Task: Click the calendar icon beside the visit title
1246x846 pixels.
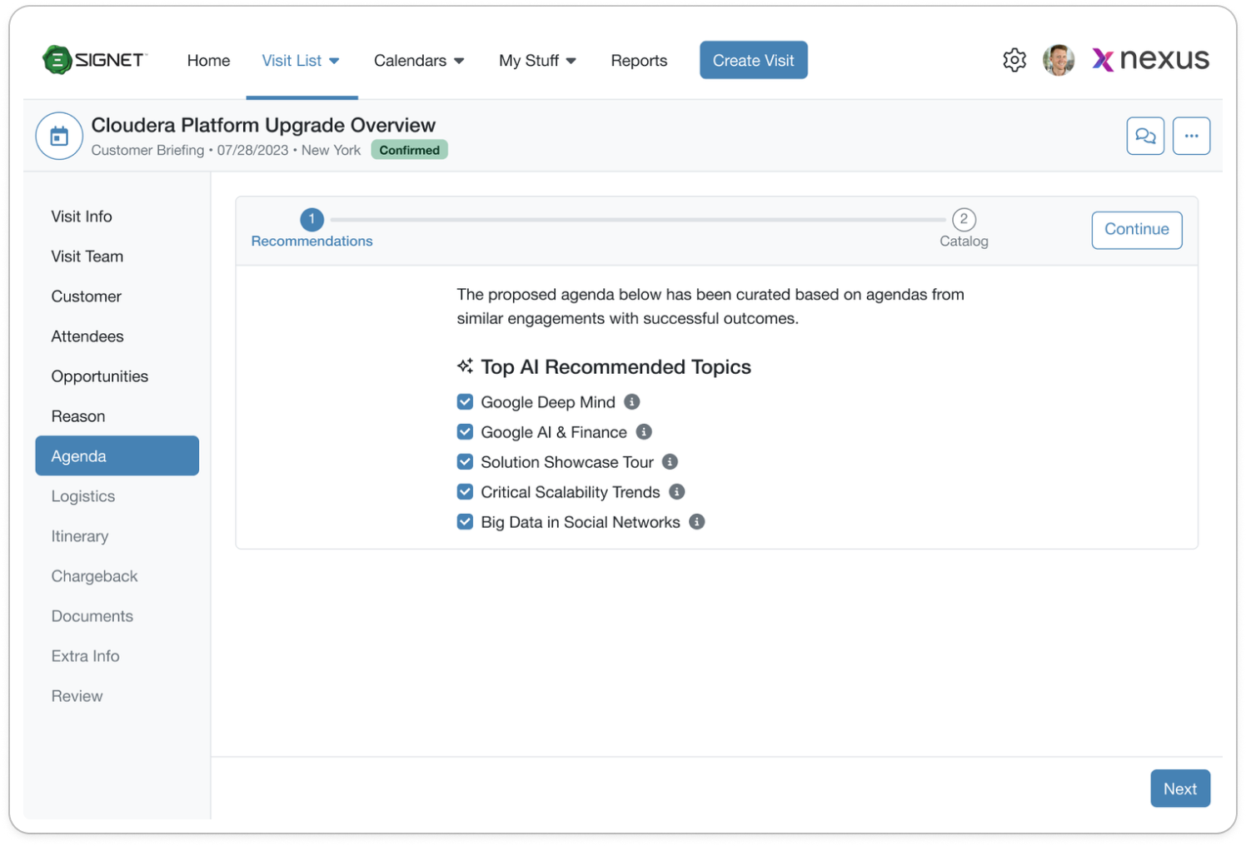Action: click(59, 136)
